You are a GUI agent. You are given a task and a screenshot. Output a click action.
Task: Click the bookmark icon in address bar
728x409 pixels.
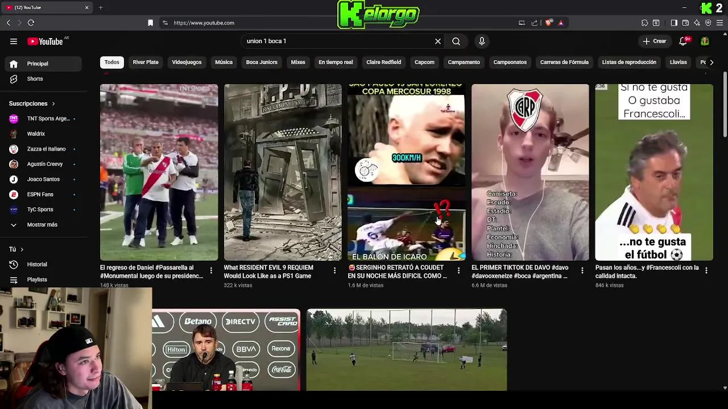click(x=150, y=23)
